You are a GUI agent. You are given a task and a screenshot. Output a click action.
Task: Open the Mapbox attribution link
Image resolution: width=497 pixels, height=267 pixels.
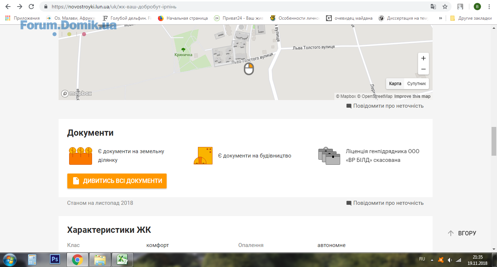[346, 96]
